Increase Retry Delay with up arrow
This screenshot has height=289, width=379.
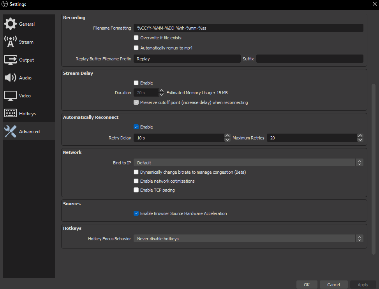(x=227, y=136)
